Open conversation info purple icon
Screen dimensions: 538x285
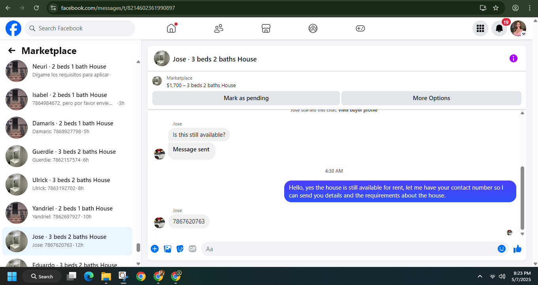click(514, 58)
